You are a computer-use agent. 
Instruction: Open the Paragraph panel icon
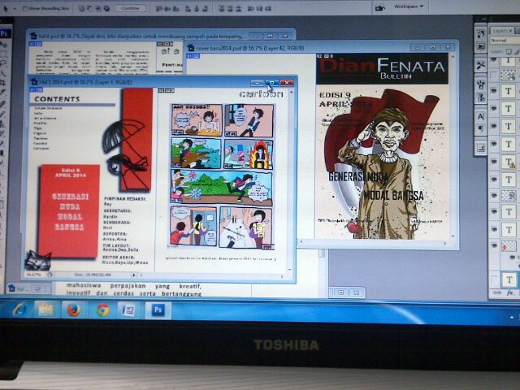pyautogui.click(x=480, y=128)
